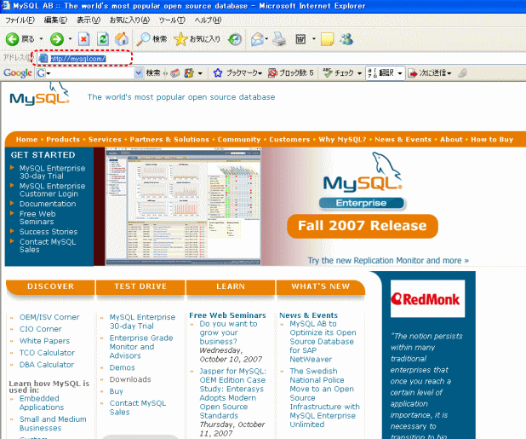The image size is (526, 439).
Task: Click the spell check icon in Google toolbar
Action: point(328,72)
